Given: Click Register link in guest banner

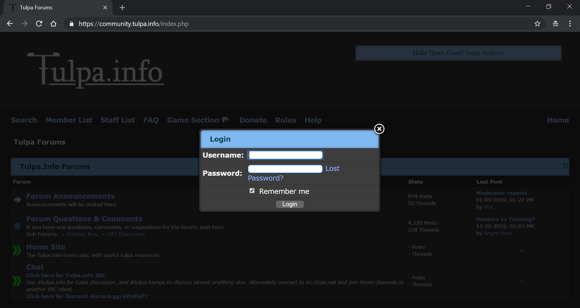Looking at the screenshot, I should point(493,53).
